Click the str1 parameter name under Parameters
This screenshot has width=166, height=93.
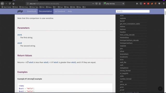(20, 35)
